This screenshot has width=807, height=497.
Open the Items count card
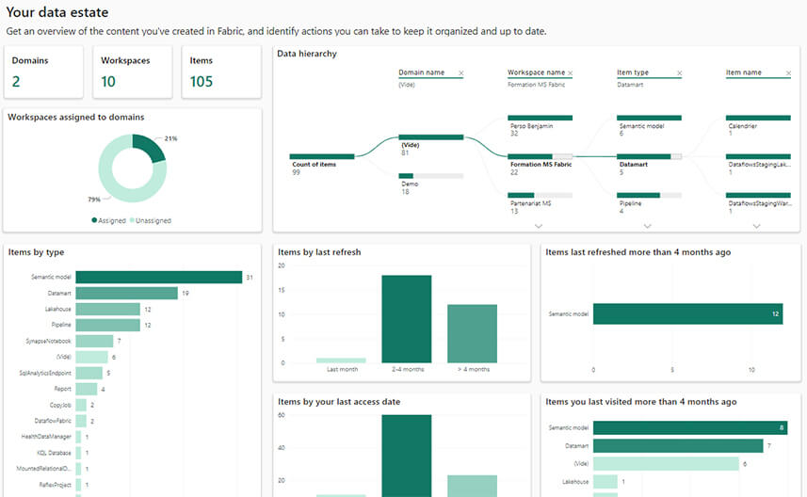(219, 72)
